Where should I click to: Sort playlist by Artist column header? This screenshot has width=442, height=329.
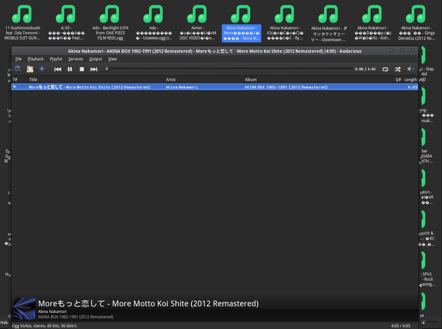pyautogui.click(x=171, y=80)
